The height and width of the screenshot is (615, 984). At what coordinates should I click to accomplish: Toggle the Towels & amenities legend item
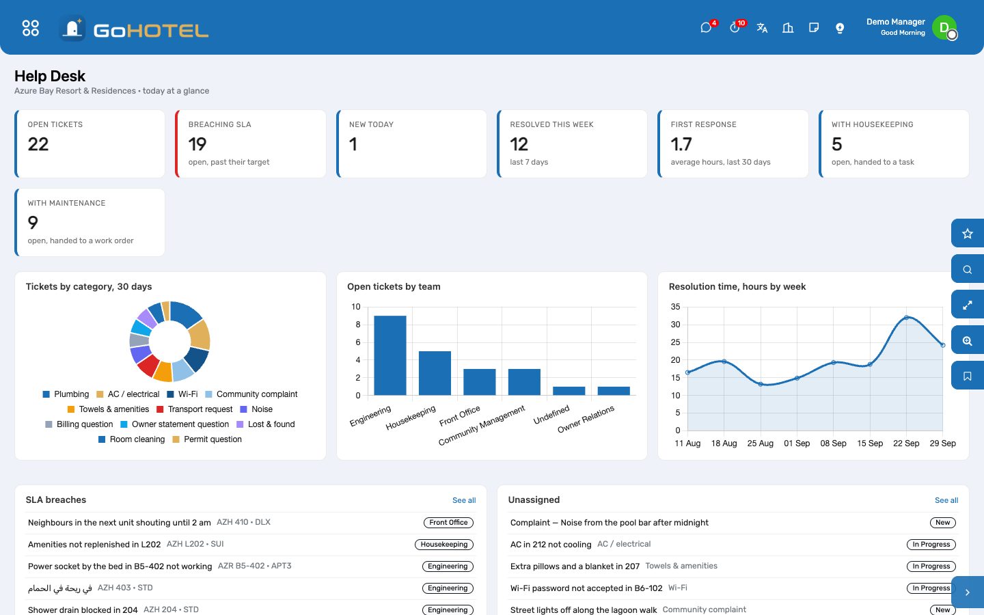[108, 409]
